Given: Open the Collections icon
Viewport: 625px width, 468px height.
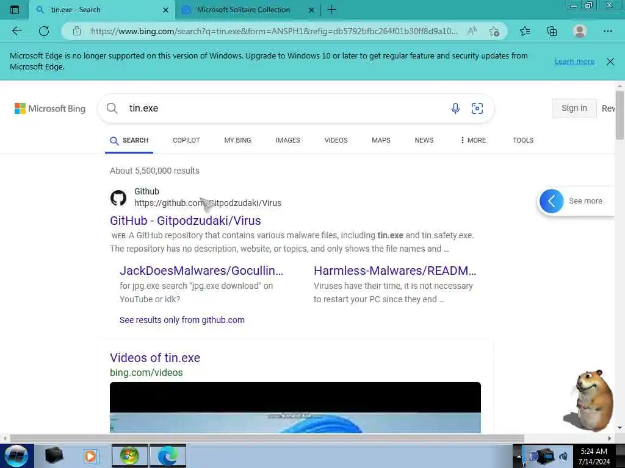Looking at the screenshot, I should pyautogui.click(x=552, y=31).
